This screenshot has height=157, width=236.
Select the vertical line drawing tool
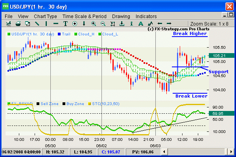tap(46, 24)
